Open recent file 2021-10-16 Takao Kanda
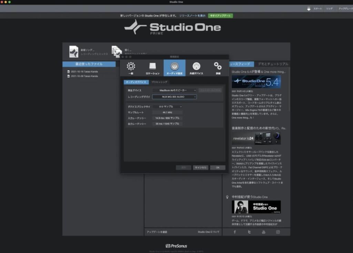This screenshot has height=253, width=353. [x=84, y=72]
